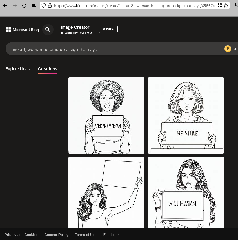Screen dimensions: 238x240
Task: Open the tracking protection shield icon
Action: pyautogui.click(x=44, y=6)
